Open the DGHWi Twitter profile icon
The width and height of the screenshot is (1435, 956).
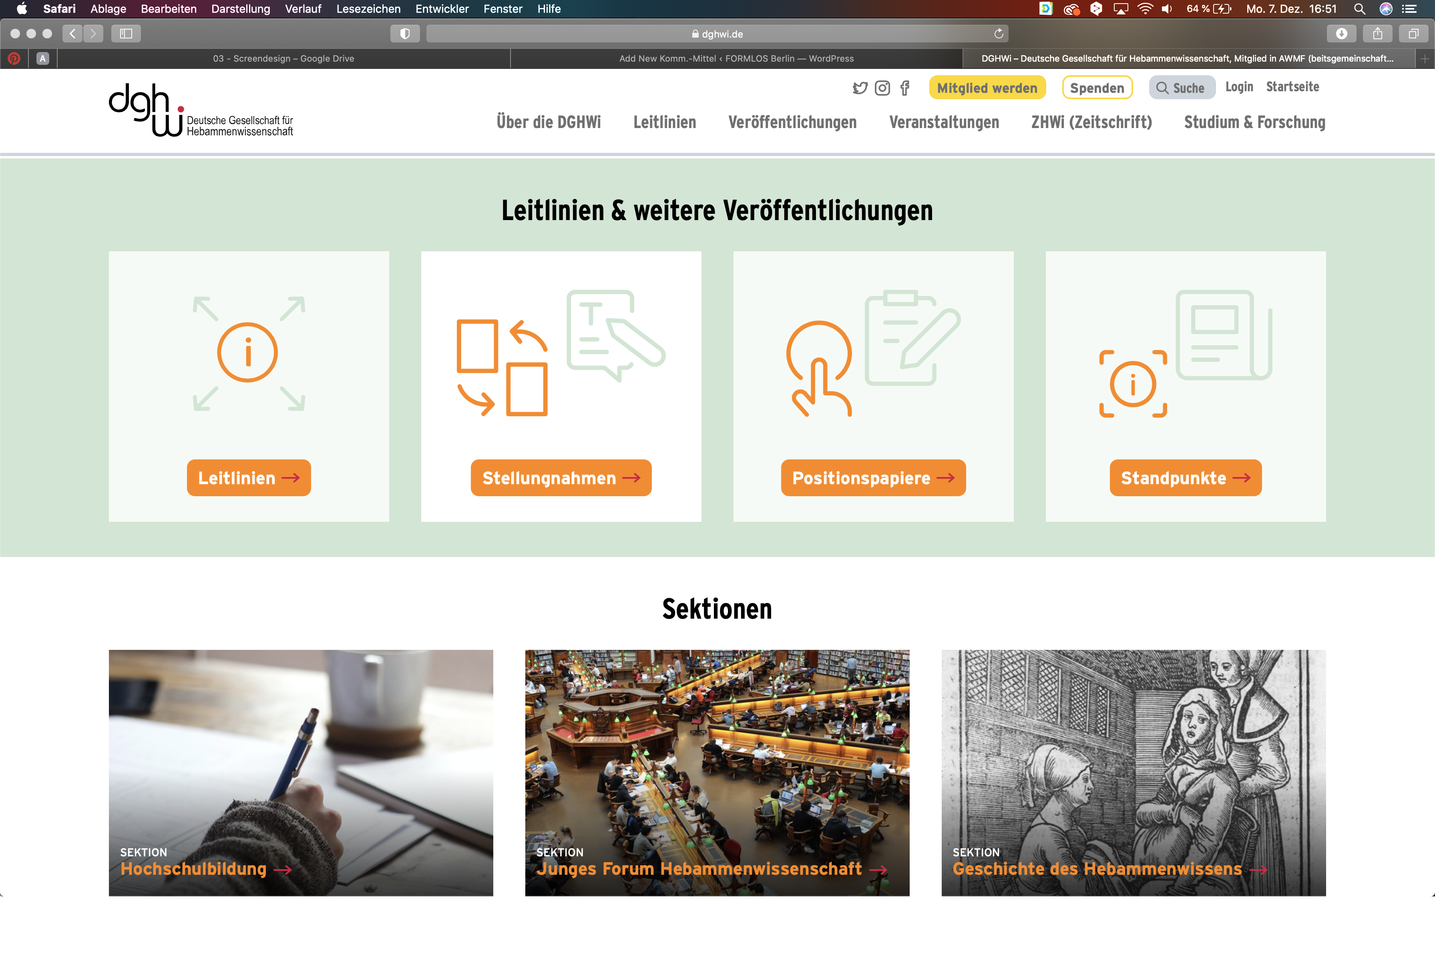tap(860, 88)
